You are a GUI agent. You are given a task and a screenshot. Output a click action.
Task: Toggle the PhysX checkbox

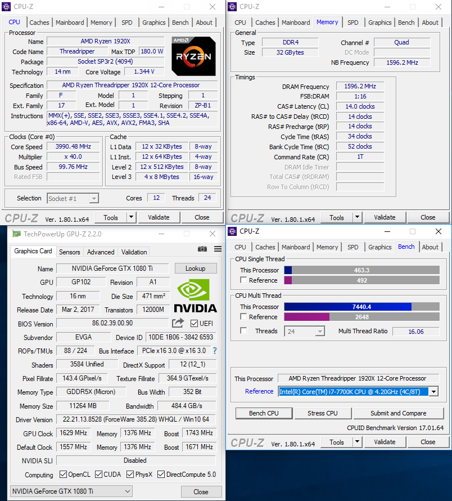tap(130, 474)
